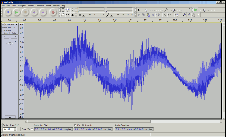Image resolution: width=226 pixels, height=137 pixels.
Task: Skip to the end of the track
Action: click(43, 12)
